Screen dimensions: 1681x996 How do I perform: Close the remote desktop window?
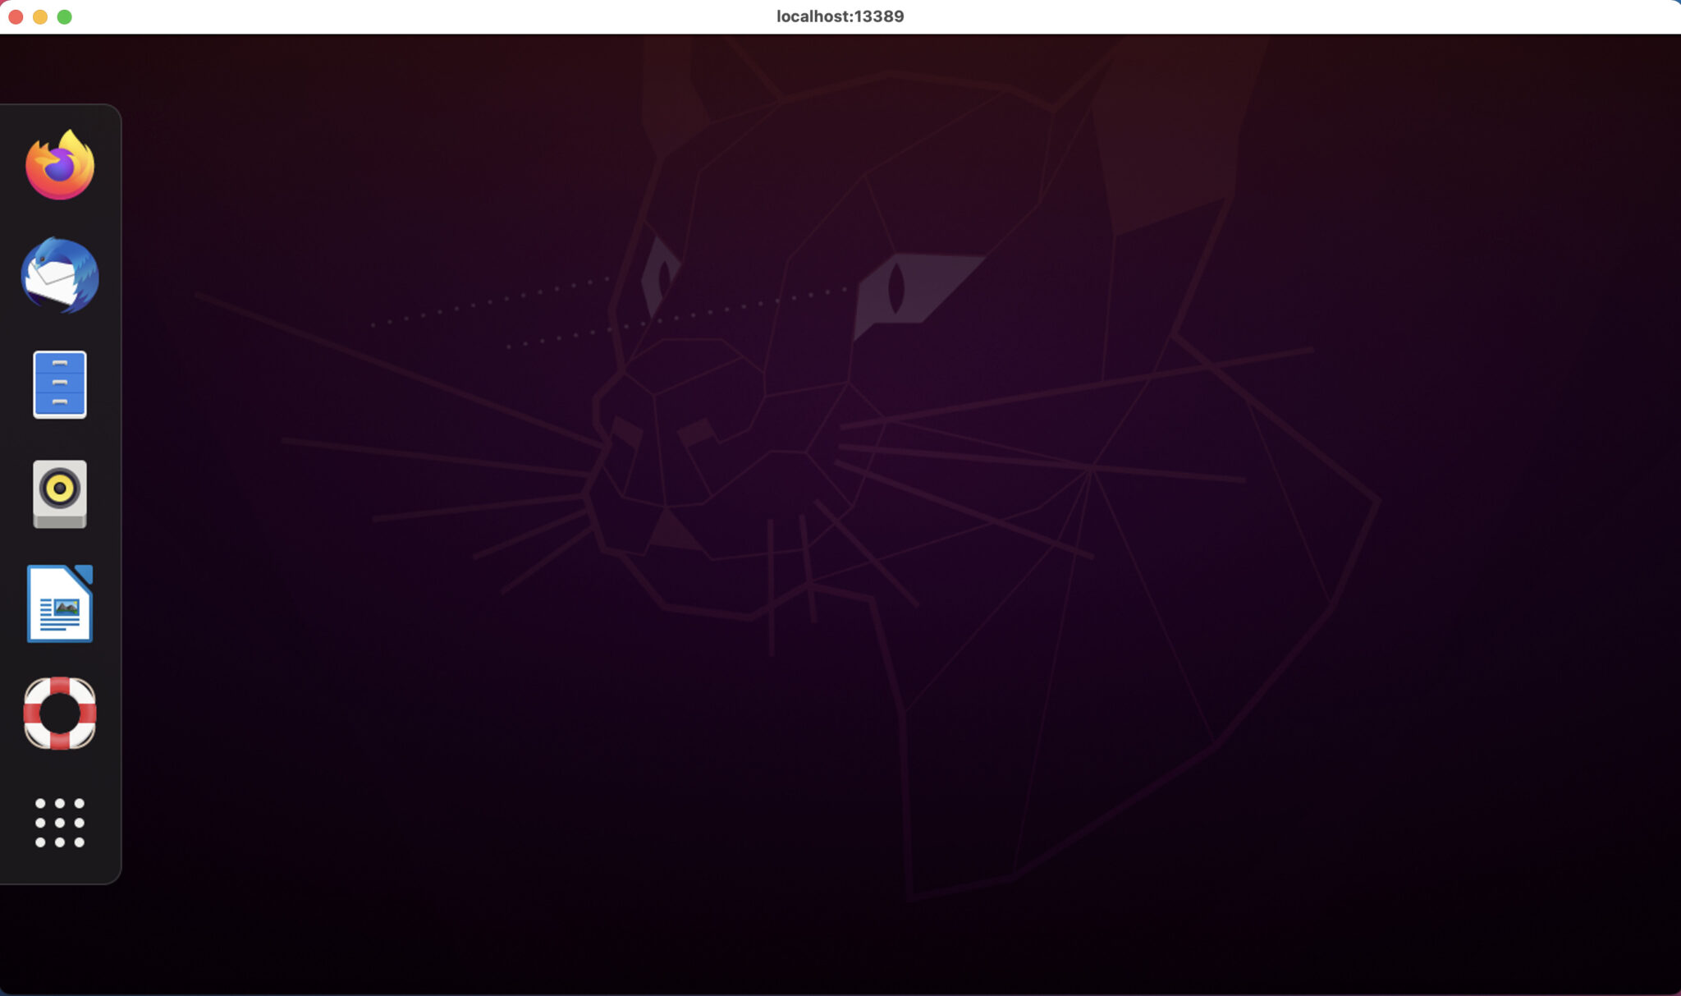pos(16,16)
